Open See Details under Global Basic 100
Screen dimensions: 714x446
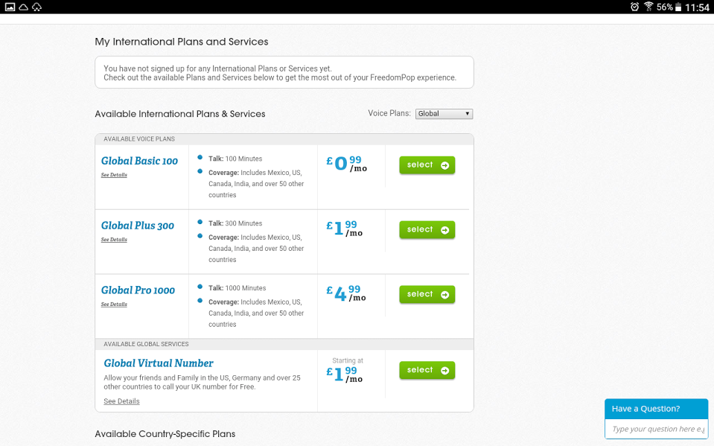pos(114,175)
